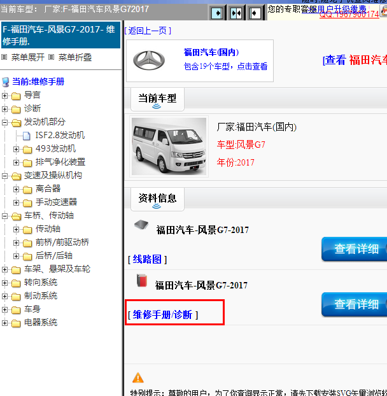This screenshot has height=396, width=387.
Task: Collapse the 变速及操纵机构 tree node
Action: point(4,176)
